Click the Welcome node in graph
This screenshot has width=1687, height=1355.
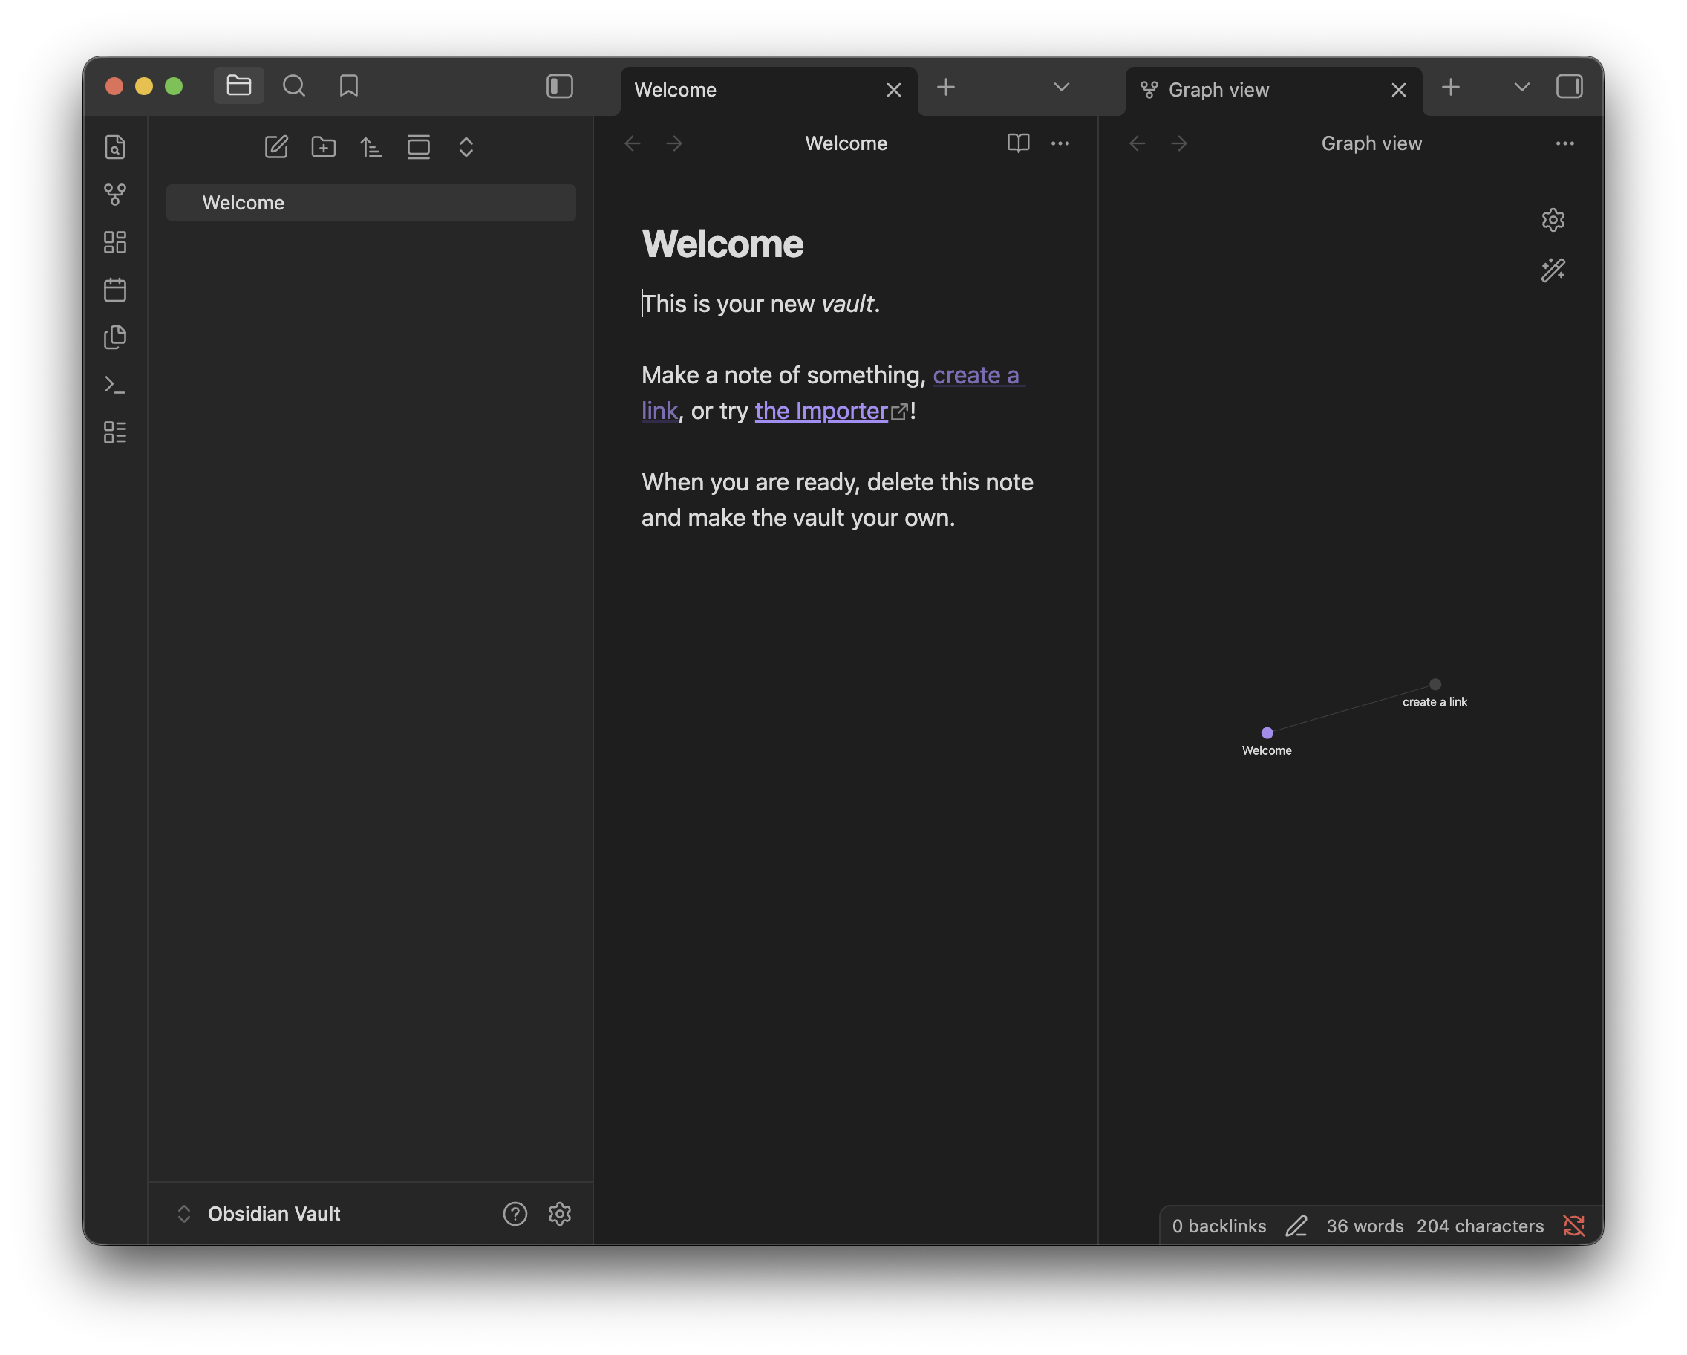point(1267,732)
